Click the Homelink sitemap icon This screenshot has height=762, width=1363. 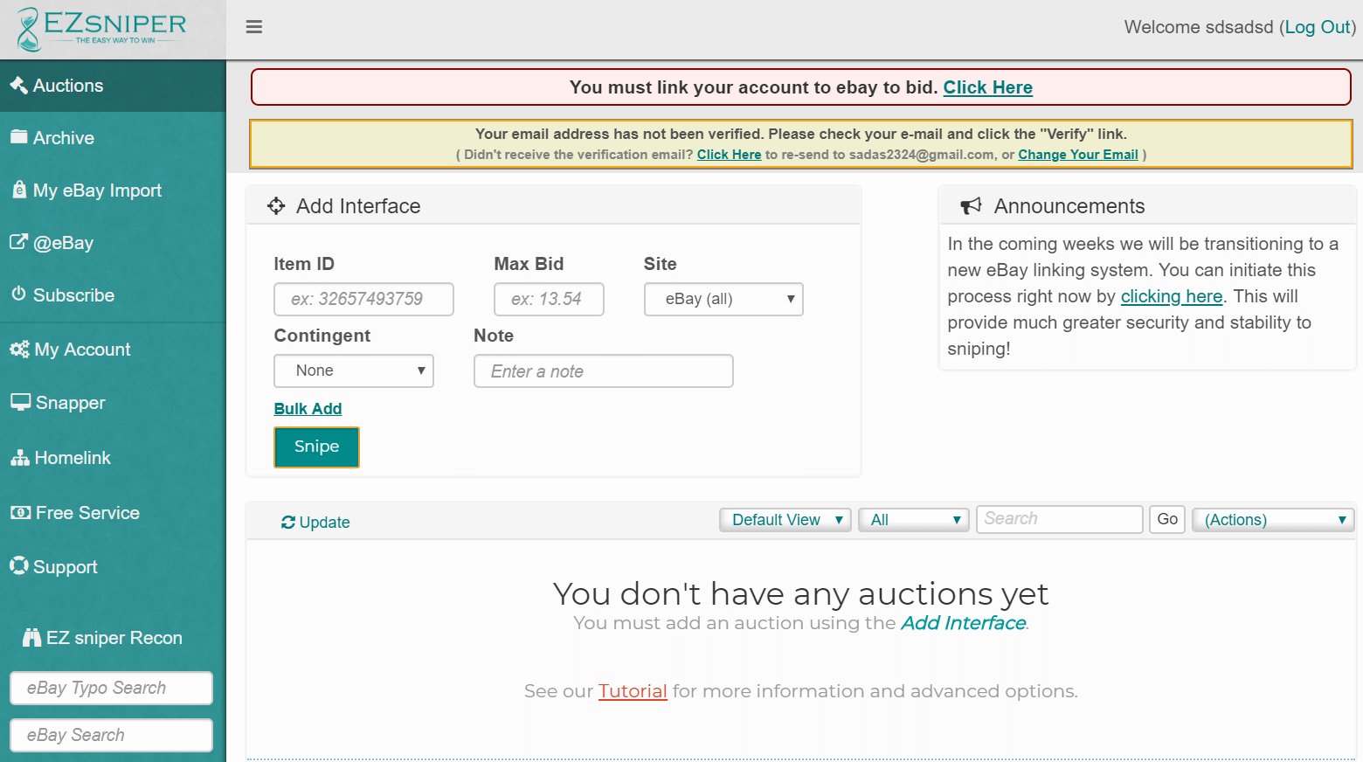click(x=19, y=457)
